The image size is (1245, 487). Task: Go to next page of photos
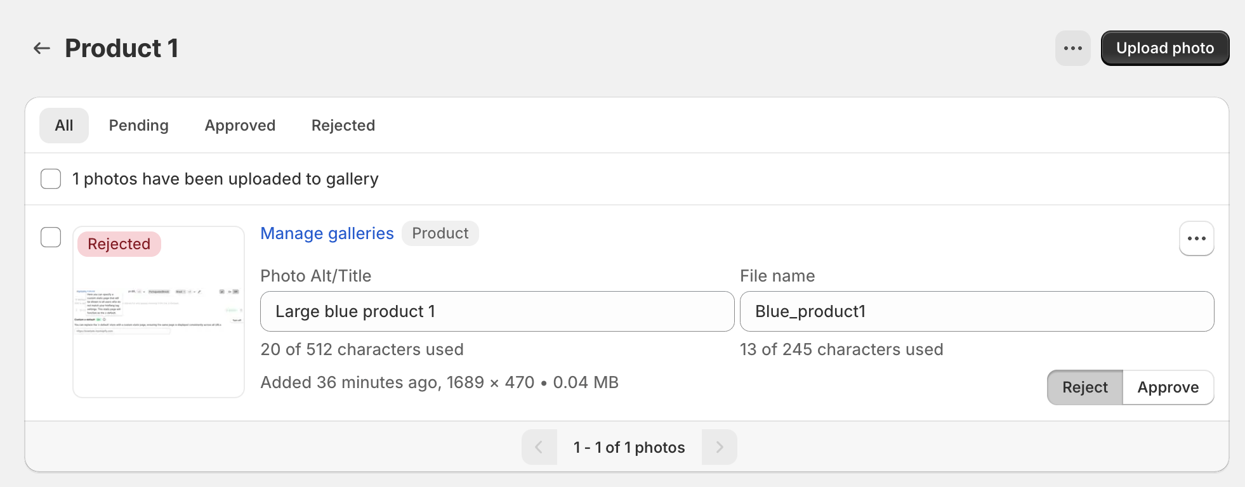click(x=719, y=447)
